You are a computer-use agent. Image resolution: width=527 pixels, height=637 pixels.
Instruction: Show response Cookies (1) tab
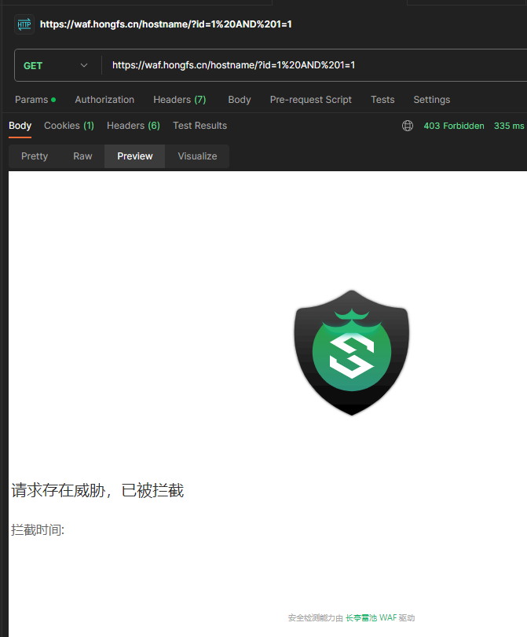coord(68,126)
